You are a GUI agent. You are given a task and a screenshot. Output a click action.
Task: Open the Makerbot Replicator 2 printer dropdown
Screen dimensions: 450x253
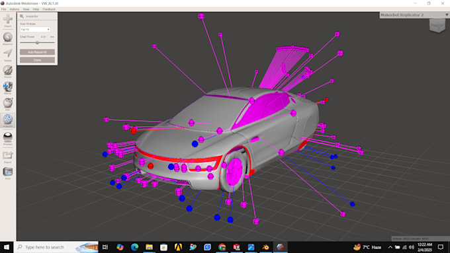tap(415, 15)
